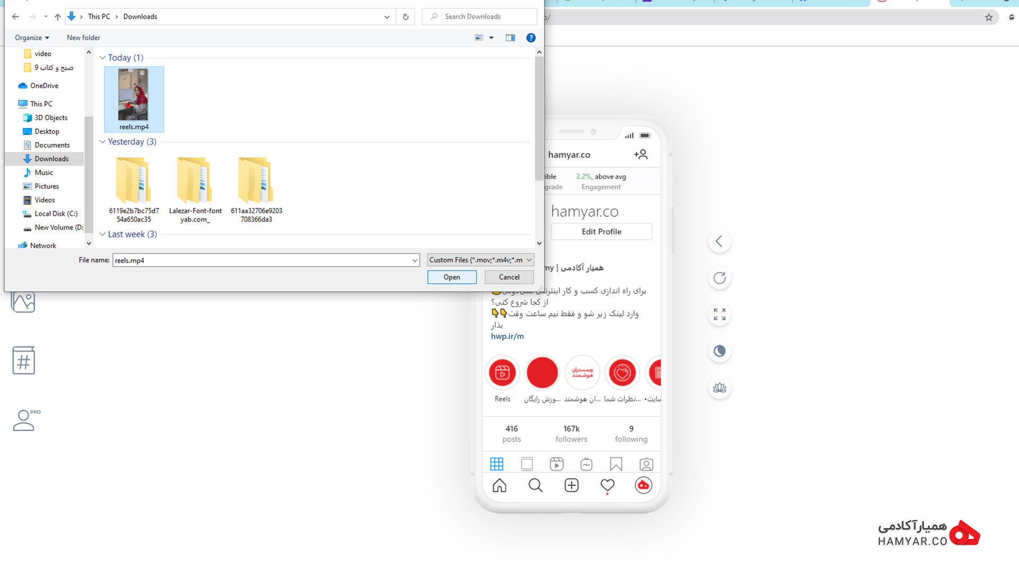The width and height of the screenshot is (1019, 573).
Task: Click the Open button
Action: click(452, 277)
